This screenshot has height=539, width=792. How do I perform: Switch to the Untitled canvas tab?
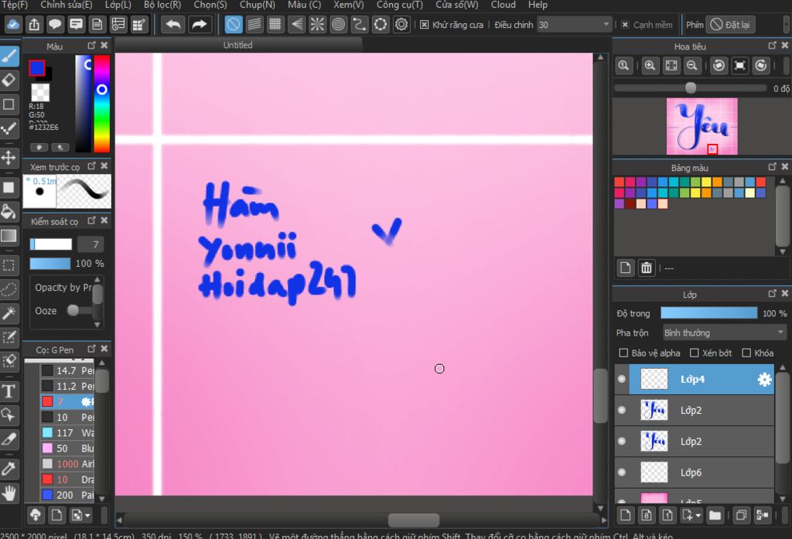[238, 45]
